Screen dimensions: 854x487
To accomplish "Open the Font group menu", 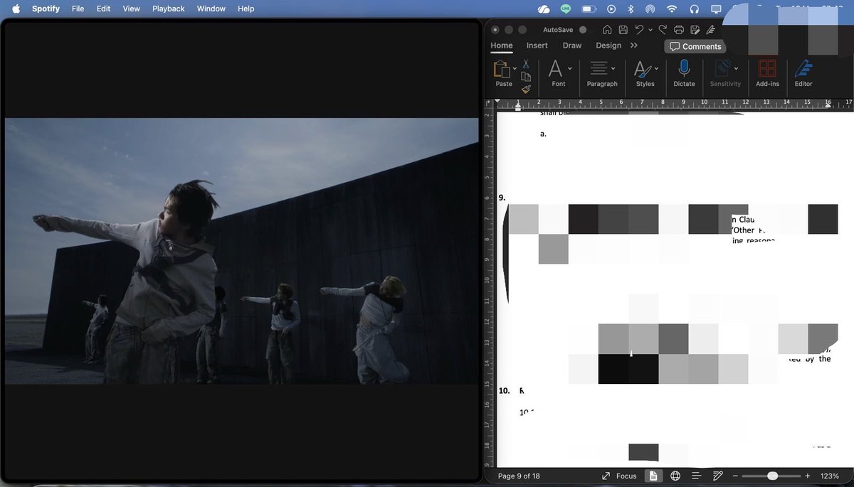I will [559, 74].
